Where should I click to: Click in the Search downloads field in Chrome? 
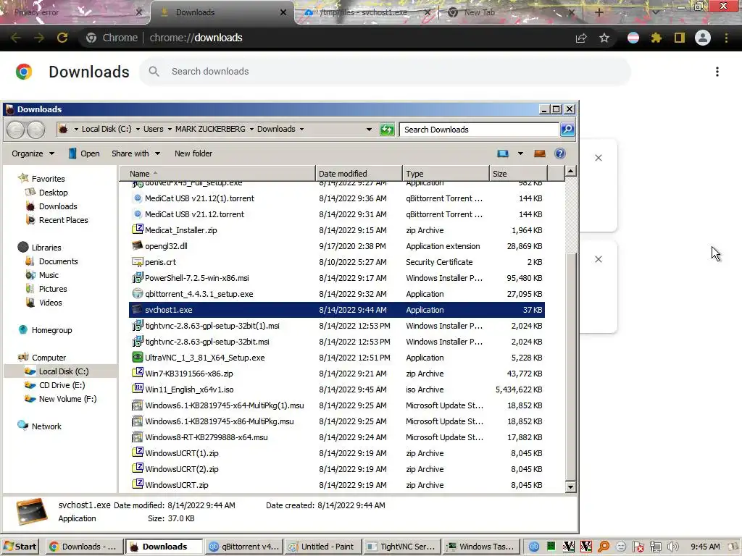click(x=385, y=72)
